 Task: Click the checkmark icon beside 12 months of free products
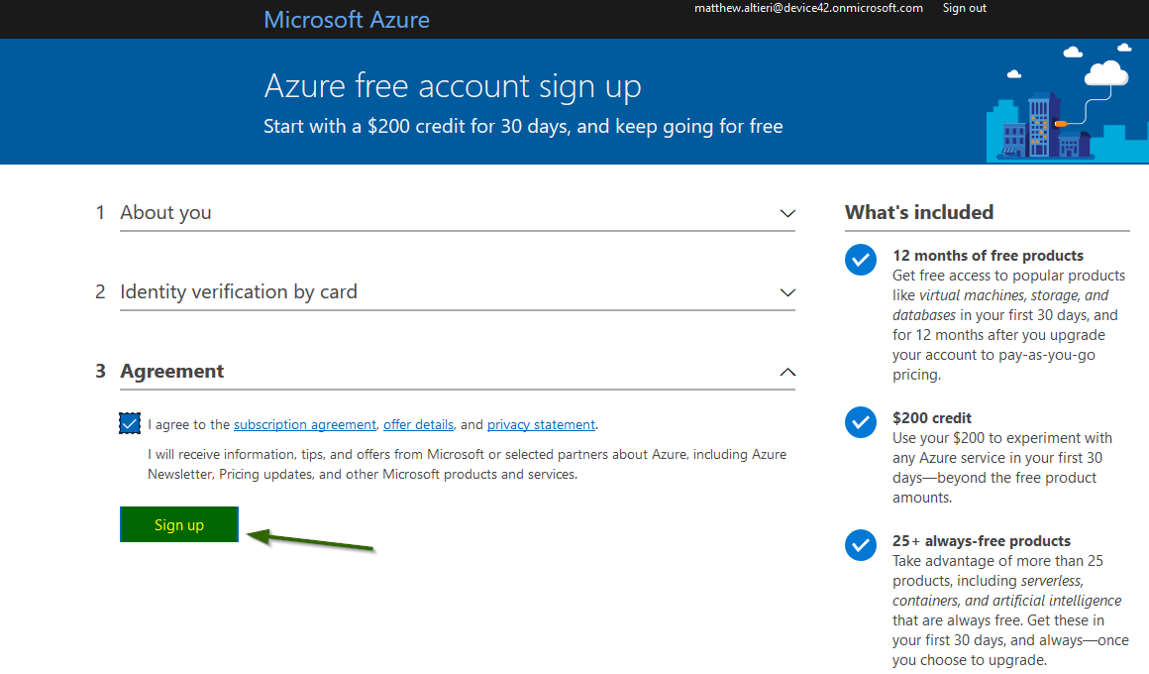(x=860, y=259)
